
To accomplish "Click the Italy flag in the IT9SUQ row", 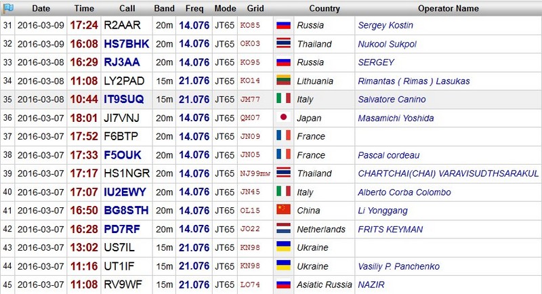I will pyautogui.click(x=283, y=99).
